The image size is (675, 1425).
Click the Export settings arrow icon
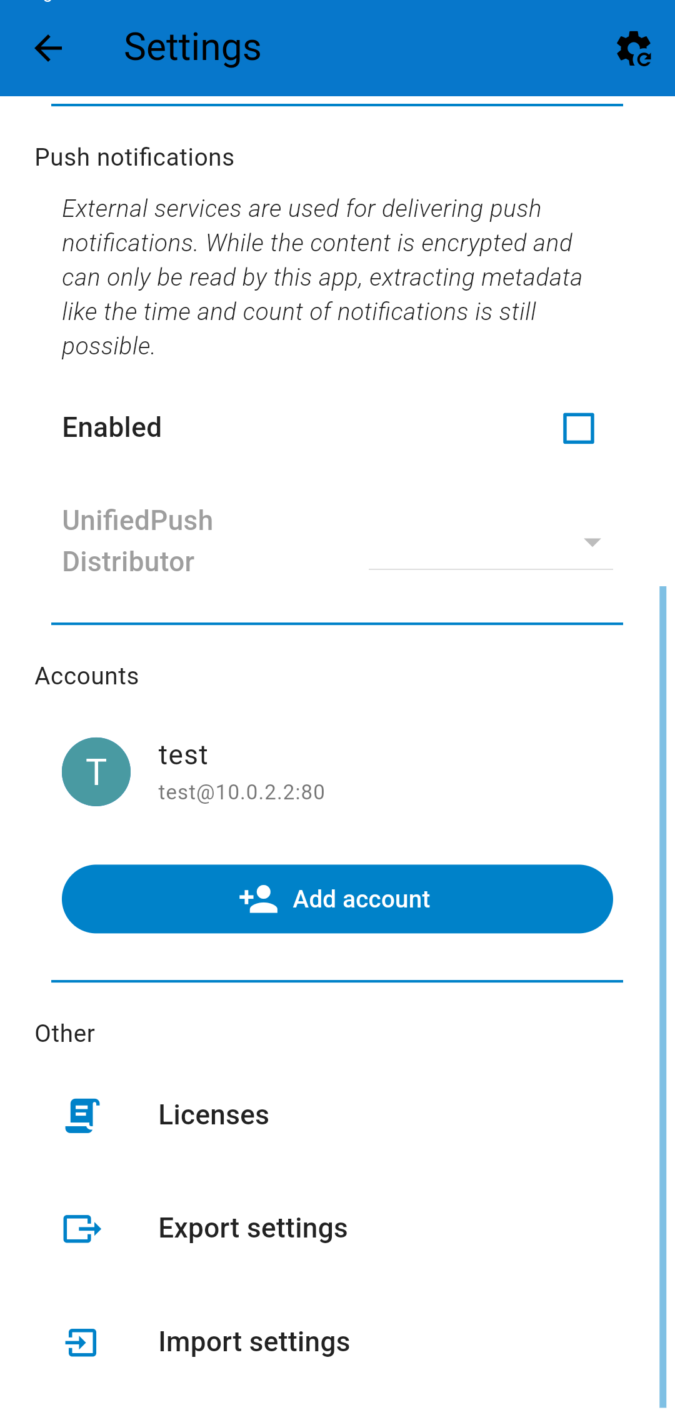click(x=82, y=1229)
